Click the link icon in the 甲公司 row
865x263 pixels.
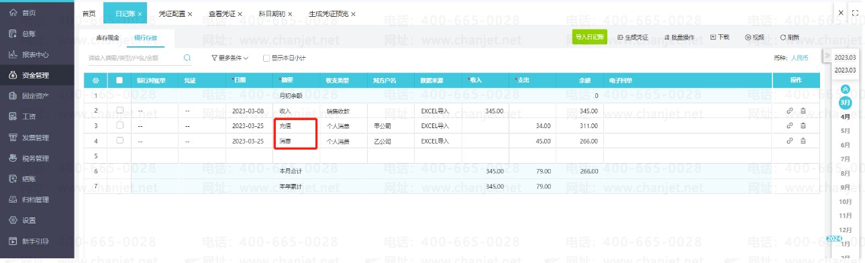tap(790, 125)
